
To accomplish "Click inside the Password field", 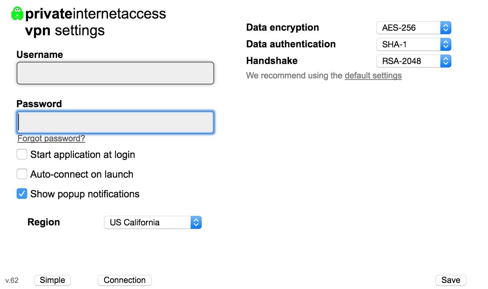I will (115, 122).
